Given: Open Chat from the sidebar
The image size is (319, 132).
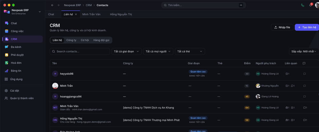Looking at the screenshot, I should click(22, 23).
